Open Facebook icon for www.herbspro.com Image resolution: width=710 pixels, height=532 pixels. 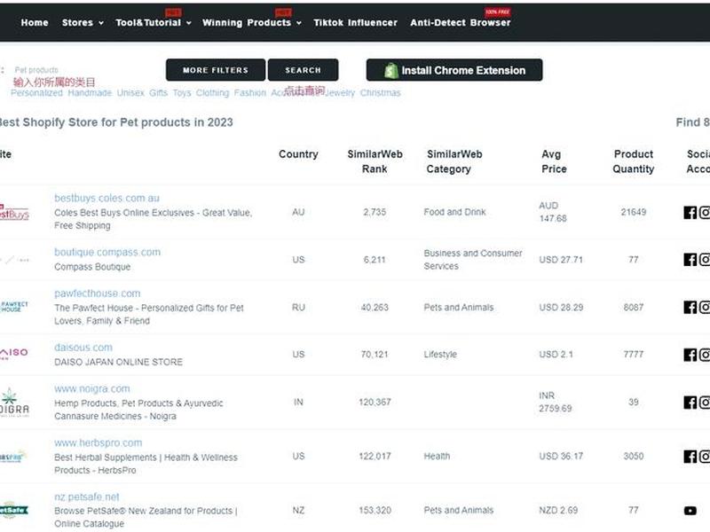pos(690,457)
